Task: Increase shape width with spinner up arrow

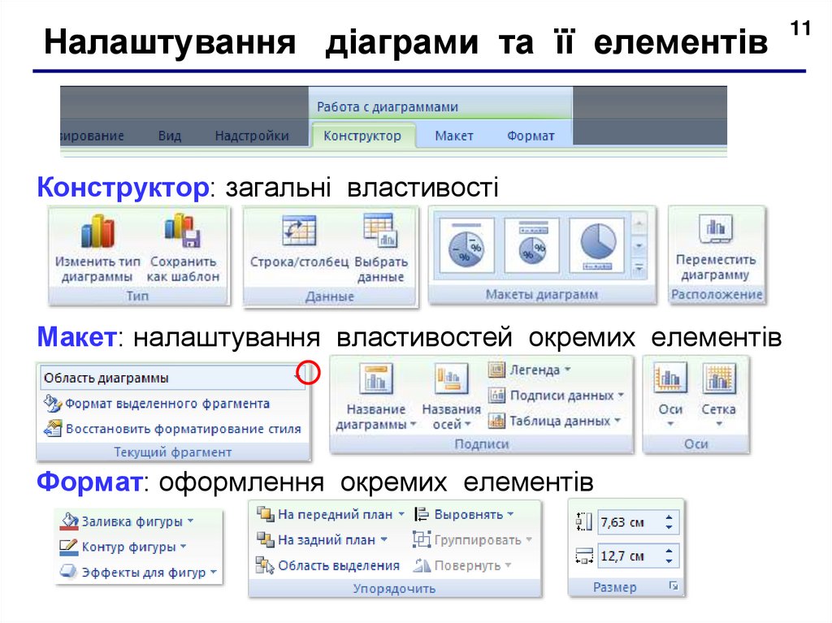Action: coord(669,551)
